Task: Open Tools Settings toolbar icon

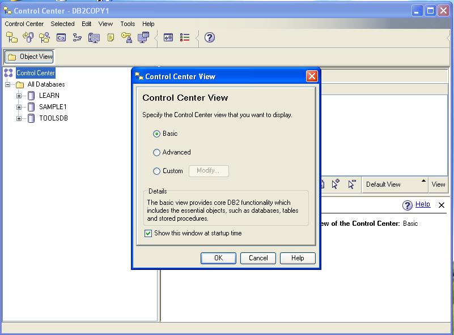Action: point(168,37)
